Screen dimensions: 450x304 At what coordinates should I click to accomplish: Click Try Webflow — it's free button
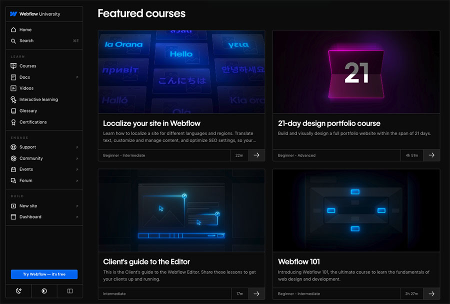point(44,274)
